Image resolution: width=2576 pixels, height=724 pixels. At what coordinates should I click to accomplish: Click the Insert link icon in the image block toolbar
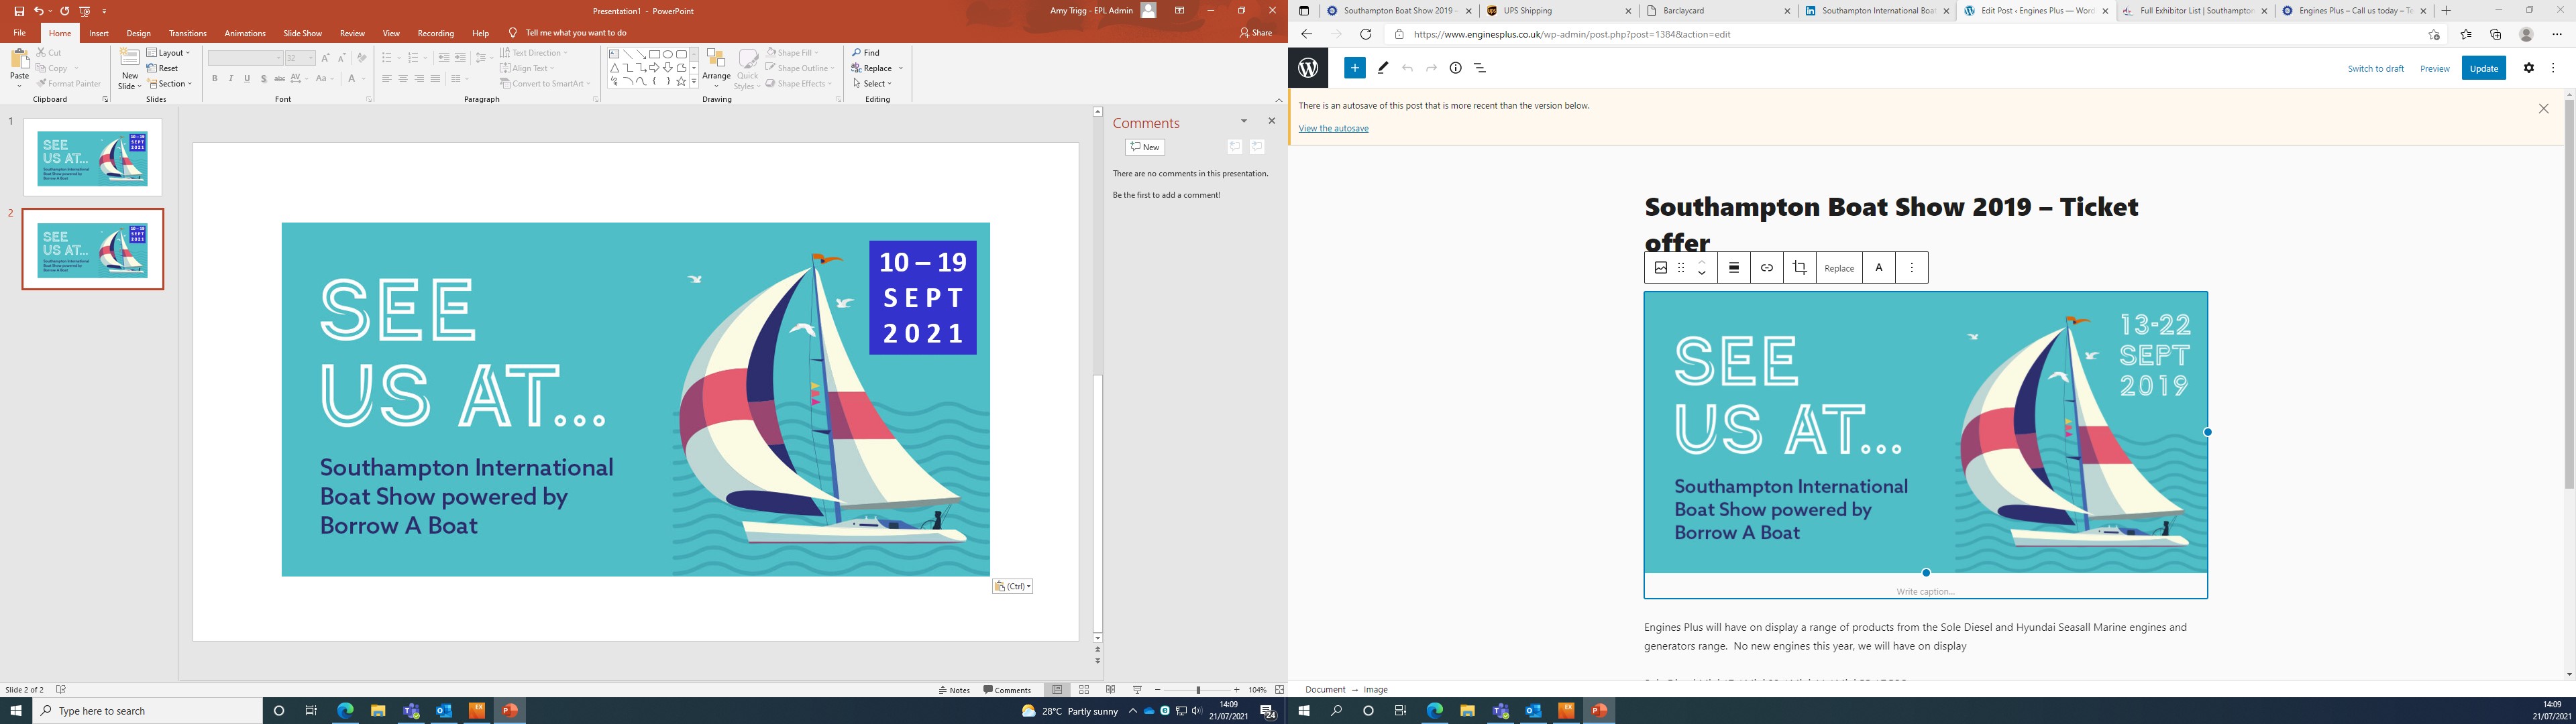pyautogui.click(x=1767, y=267)
